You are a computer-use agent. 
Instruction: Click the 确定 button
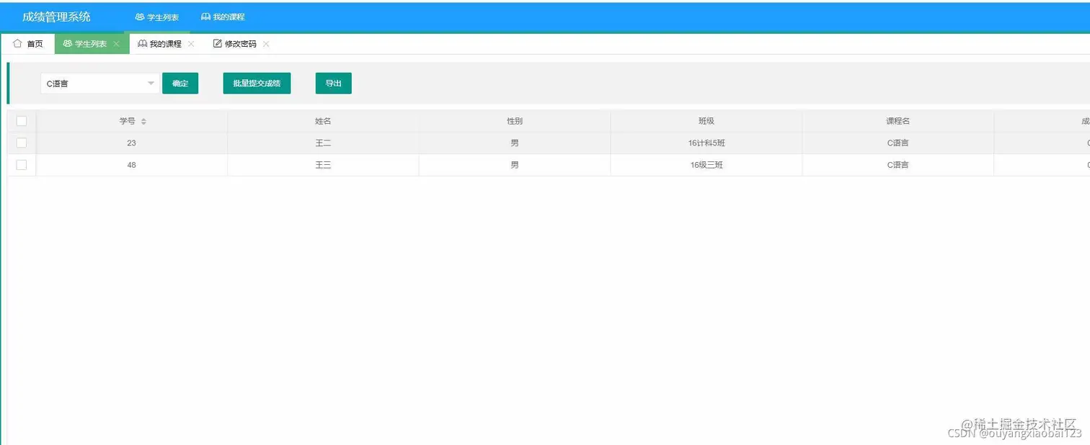180,84
